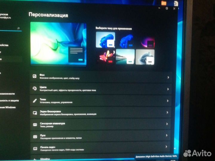
Task: Select the purple glow dark theme
Action: [147, 42]
